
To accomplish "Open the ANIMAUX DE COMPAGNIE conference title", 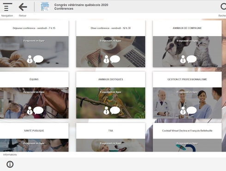I will tap(187, 28).
